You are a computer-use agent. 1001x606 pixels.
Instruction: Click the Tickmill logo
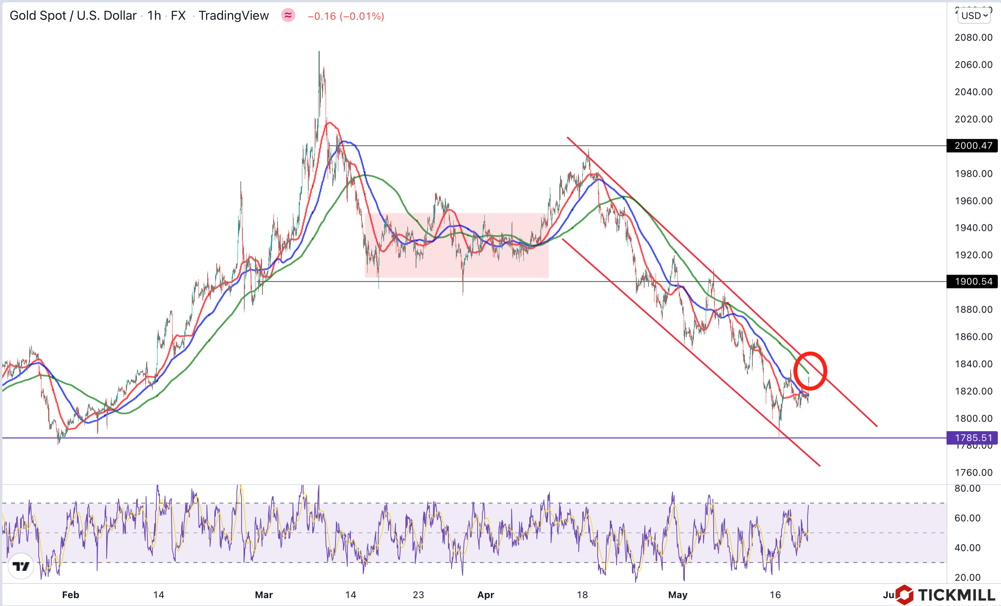point(946,595)
